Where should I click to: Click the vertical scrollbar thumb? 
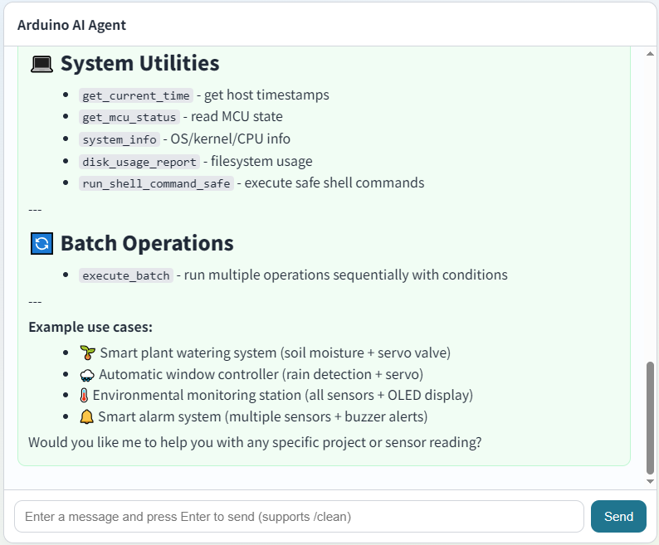click(650, 418)
